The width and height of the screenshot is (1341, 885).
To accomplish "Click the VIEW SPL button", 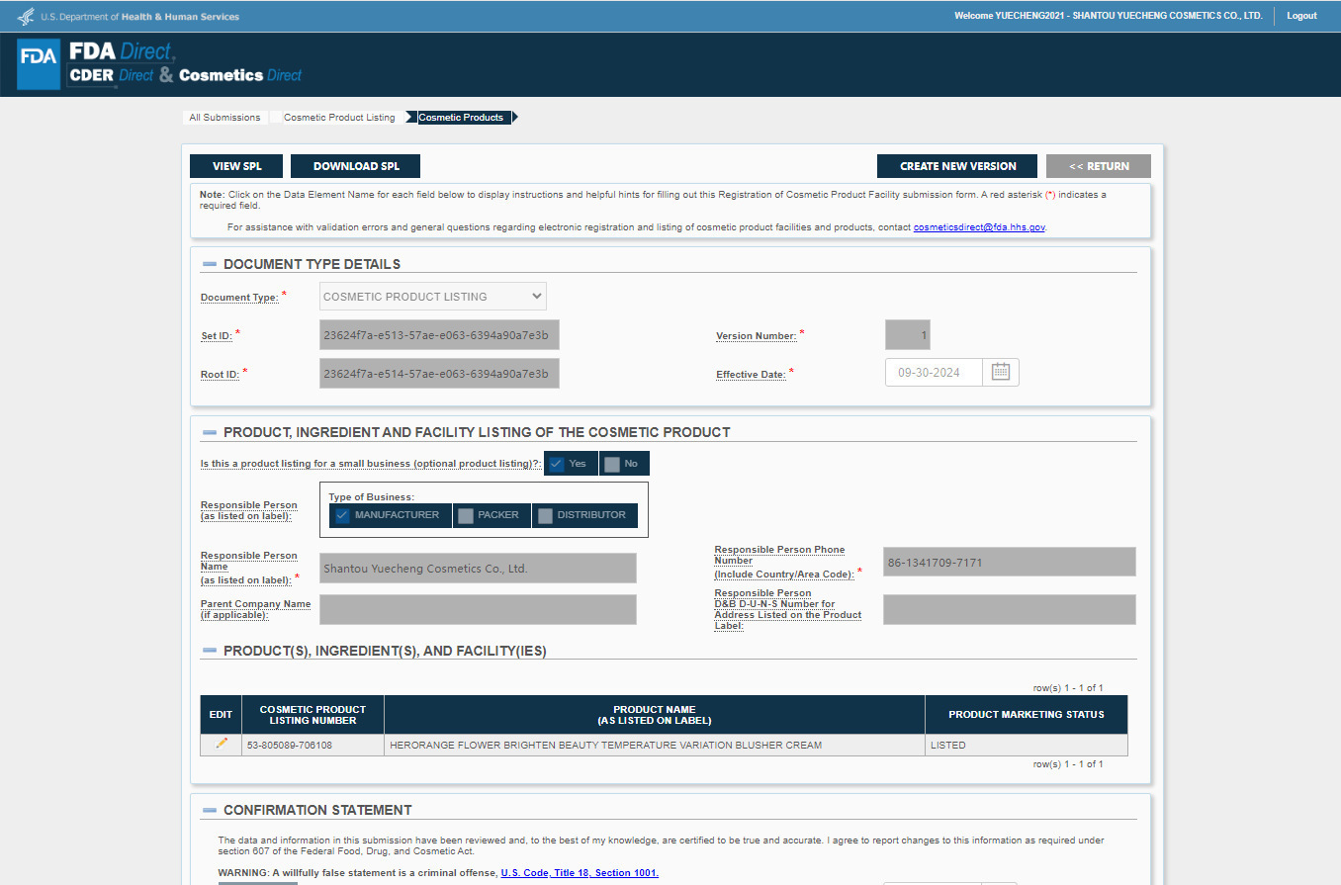I will click(237, 166).
